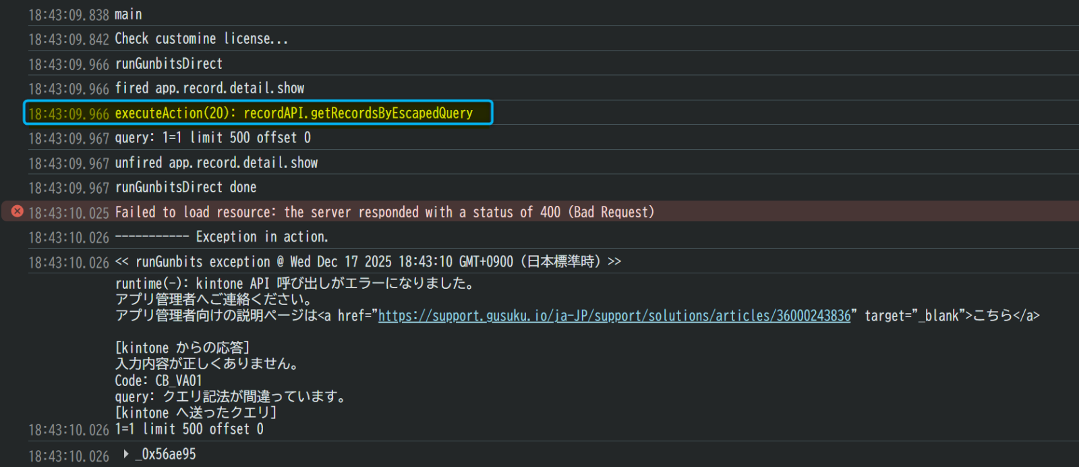Click the 'runtime(-): kintone API' error text
1079x467 pixels.
pos(294,283)
